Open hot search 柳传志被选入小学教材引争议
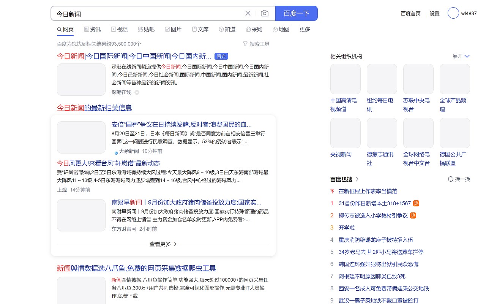The width and height of the screenshot is (486, 304). pos(373,215)
